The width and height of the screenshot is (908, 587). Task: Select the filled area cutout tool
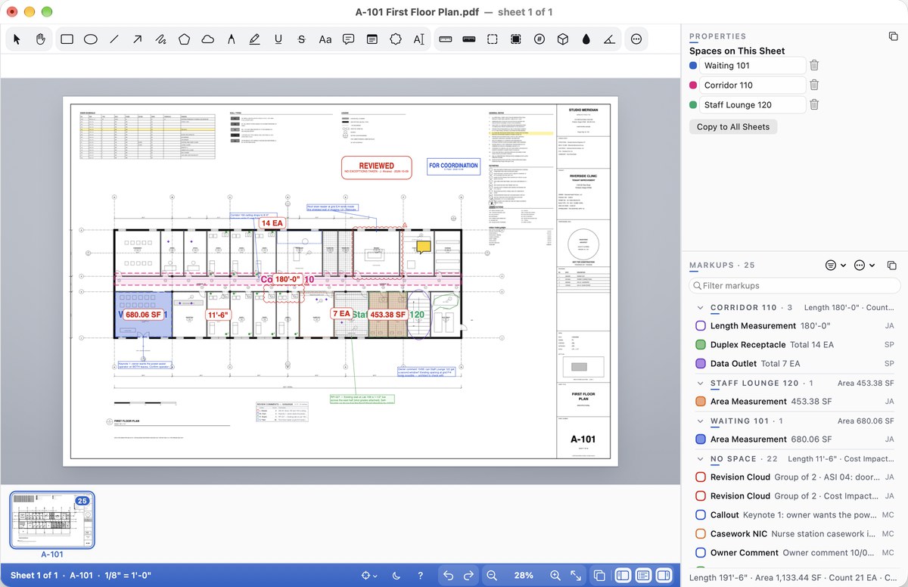coord(515,39)
